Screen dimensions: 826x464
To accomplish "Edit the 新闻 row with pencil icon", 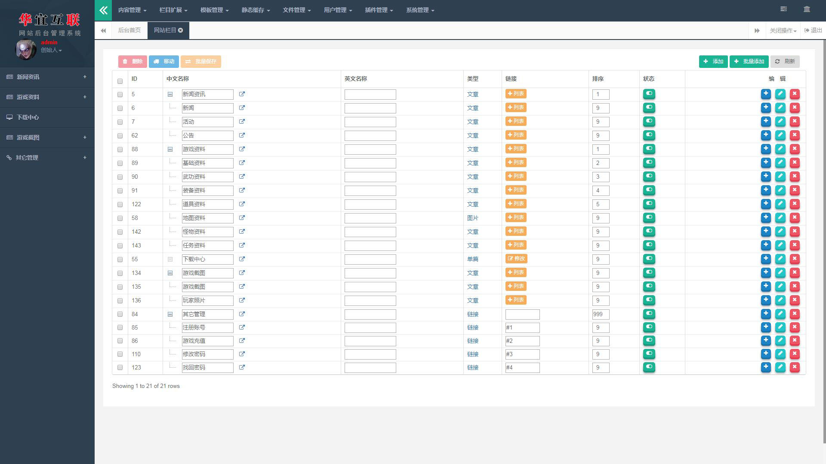I will pos(780,107).
